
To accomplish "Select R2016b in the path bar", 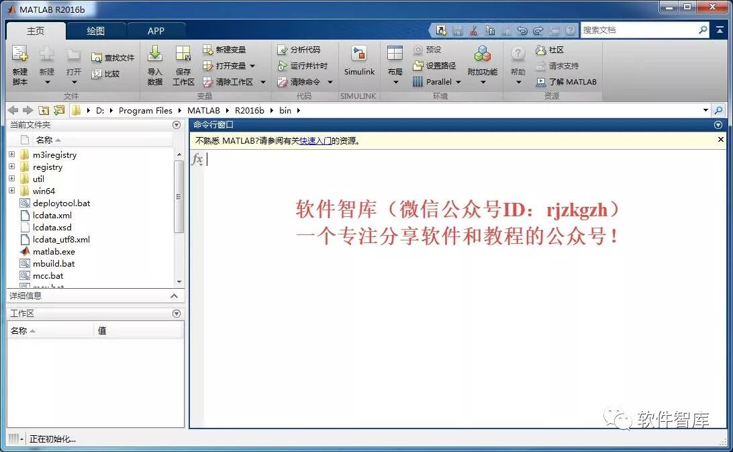I will tap(249, 110).
